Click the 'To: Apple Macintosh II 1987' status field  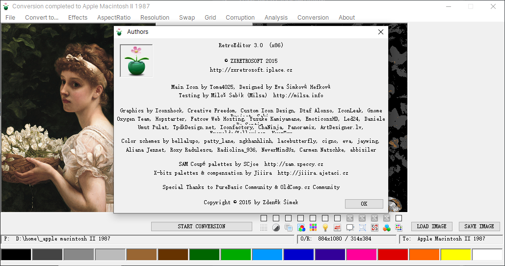coord(451,239)
